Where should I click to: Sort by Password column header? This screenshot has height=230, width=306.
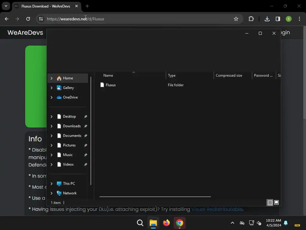click(264, 75)
